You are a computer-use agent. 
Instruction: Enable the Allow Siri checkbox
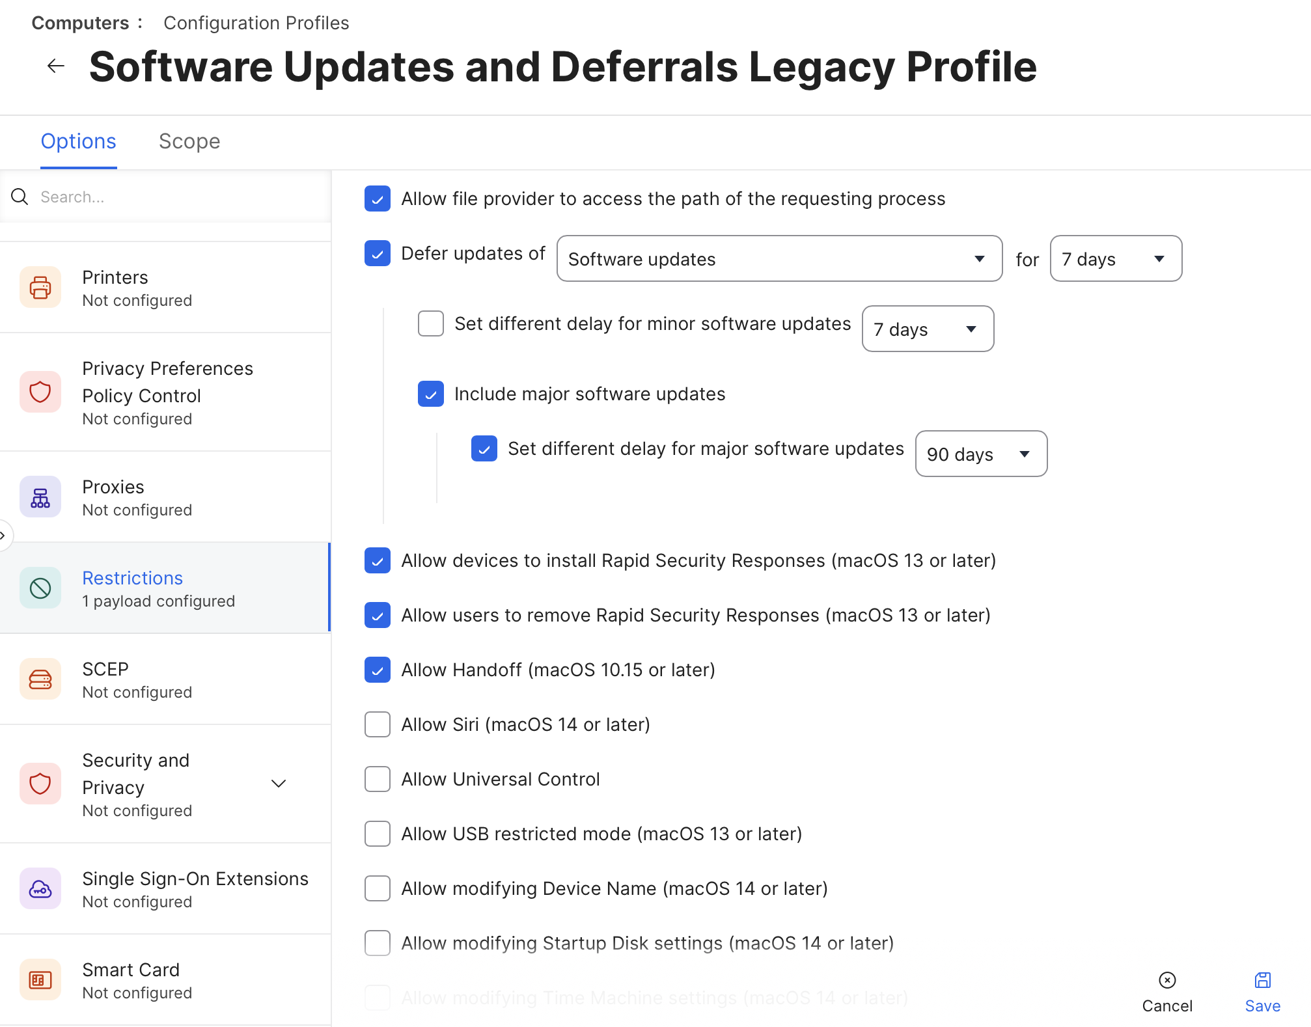point(378,724)
